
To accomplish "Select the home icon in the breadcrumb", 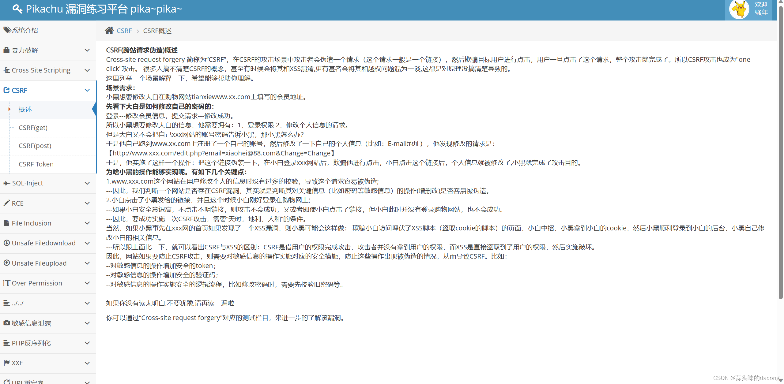I will pos(110,30).
